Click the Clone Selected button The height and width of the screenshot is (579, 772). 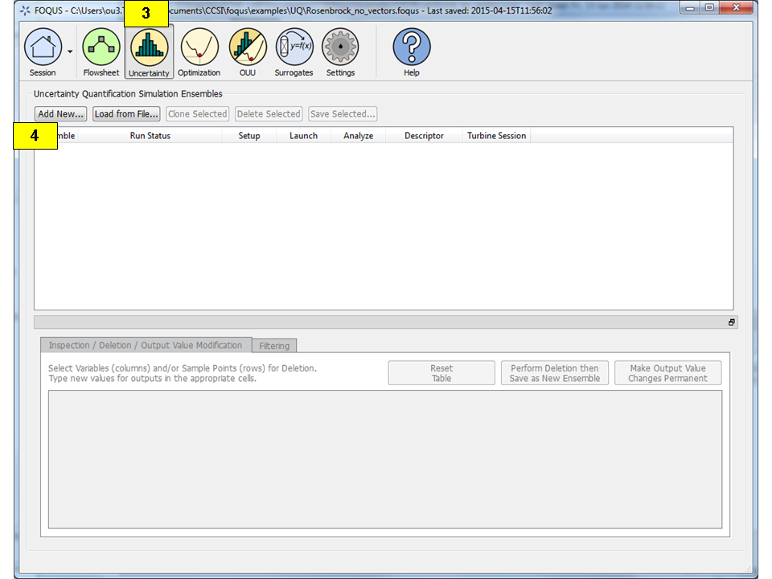coord(197,113)
